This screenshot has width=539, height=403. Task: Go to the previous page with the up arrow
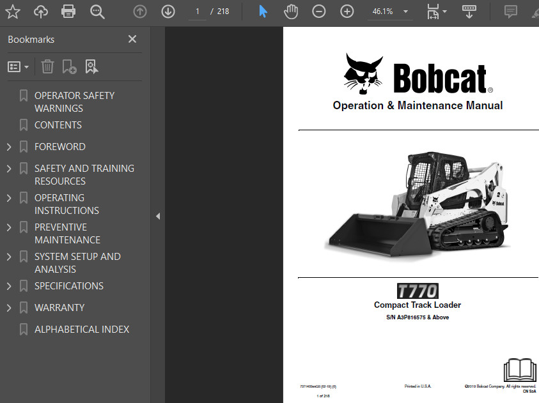(140, 11)
